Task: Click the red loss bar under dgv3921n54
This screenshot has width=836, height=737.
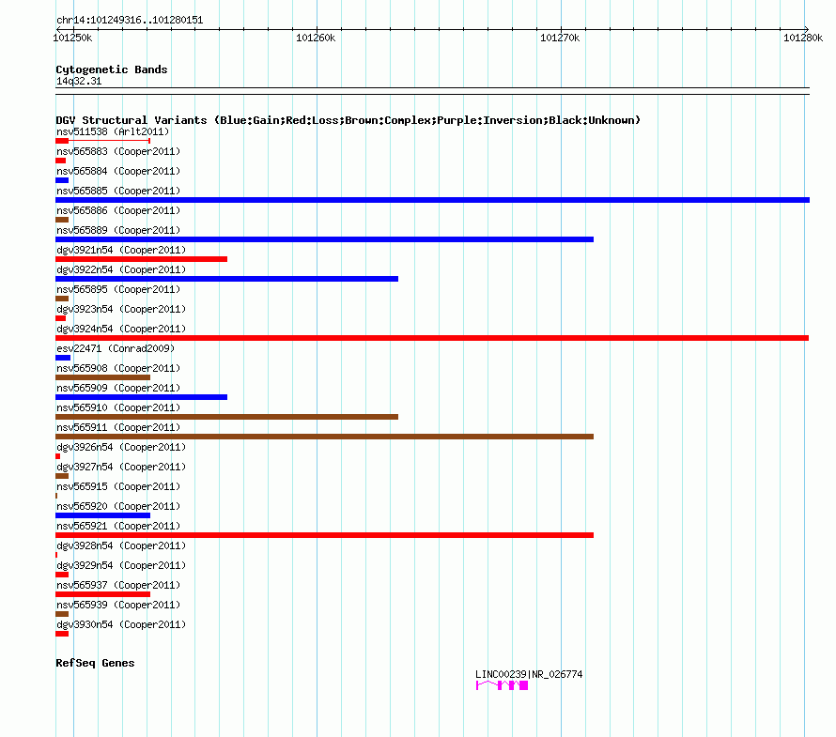Action: coord(141,259)
